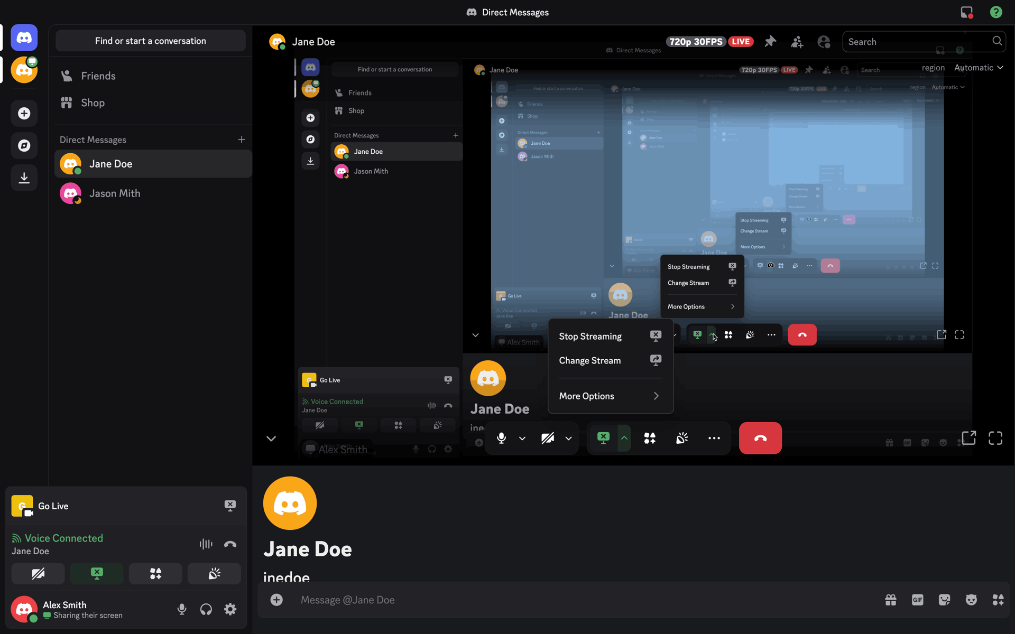Toggle camera in the voice panel
This screenshot has height=634, width=1015.
[38, 573]
